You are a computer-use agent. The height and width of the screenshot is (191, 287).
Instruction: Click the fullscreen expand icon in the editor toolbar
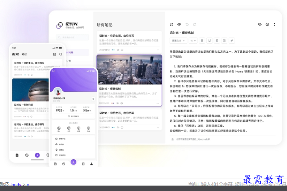click(171, 24)
